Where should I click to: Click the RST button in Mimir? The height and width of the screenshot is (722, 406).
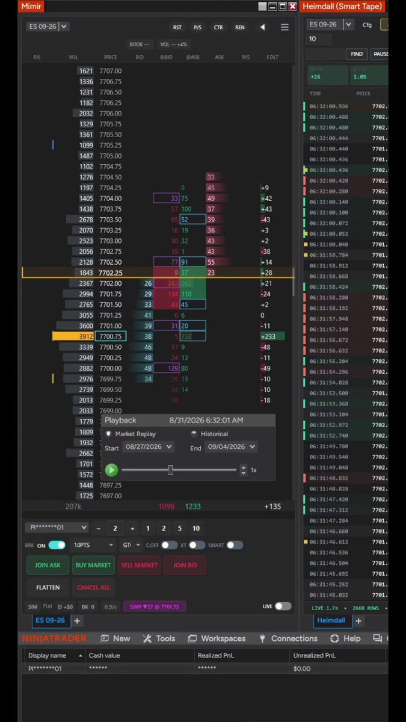click(x=177, y=28)
